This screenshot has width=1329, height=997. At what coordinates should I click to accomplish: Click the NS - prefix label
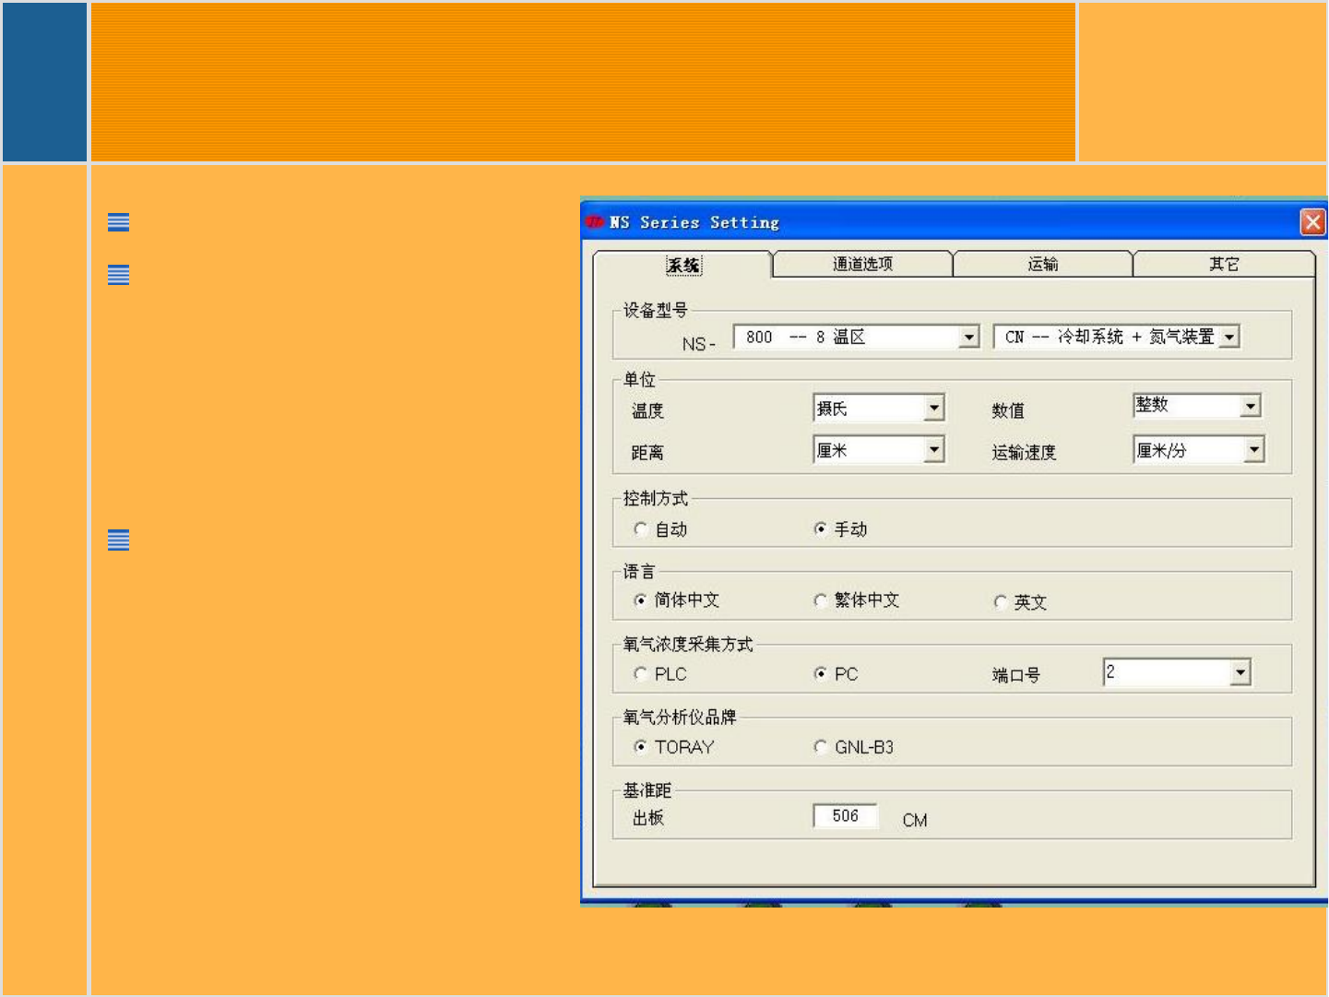(698, 344)
